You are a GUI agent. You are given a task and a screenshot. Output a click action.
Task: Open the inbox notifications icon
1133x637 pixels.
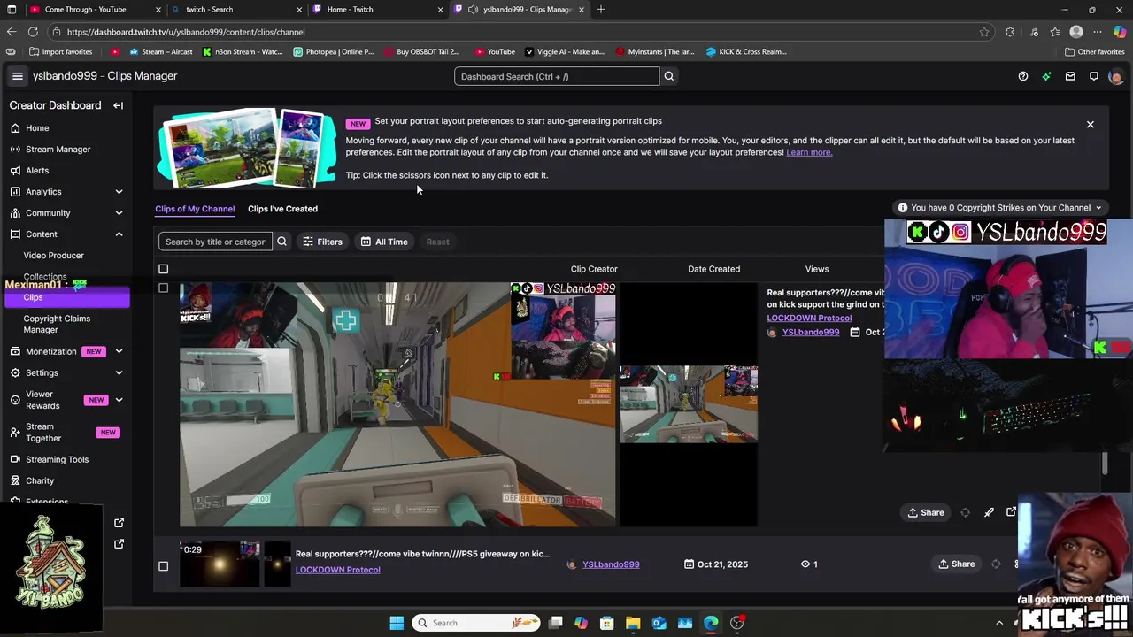[1070, 76]
